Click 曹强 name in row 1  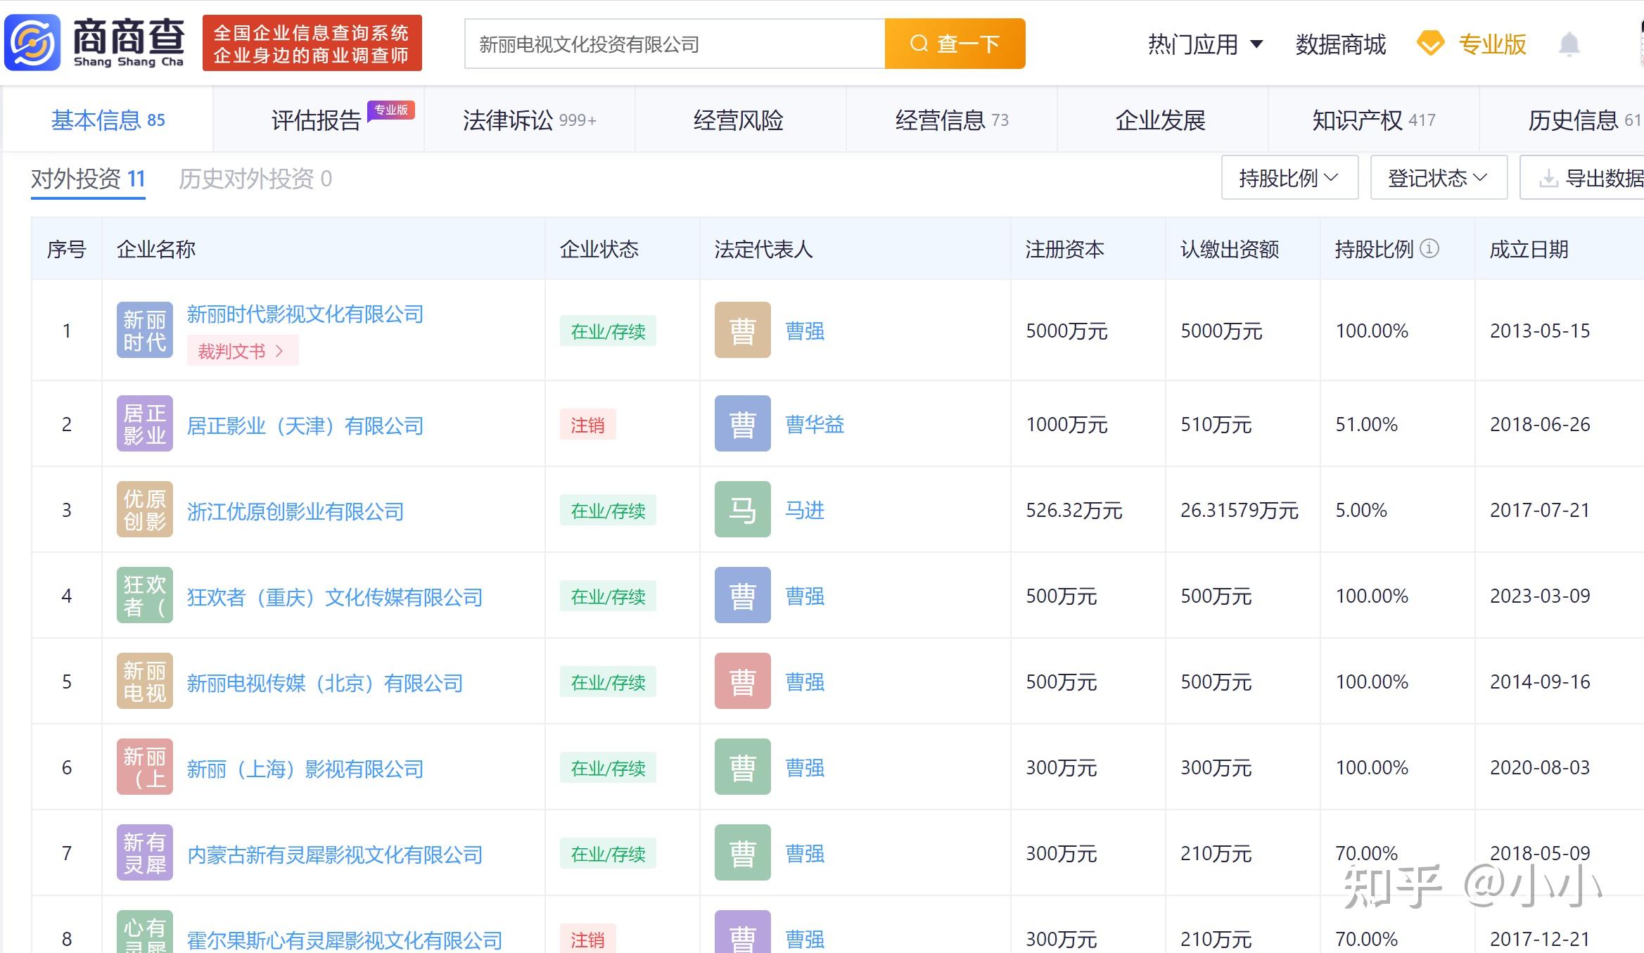pos(805,331)
